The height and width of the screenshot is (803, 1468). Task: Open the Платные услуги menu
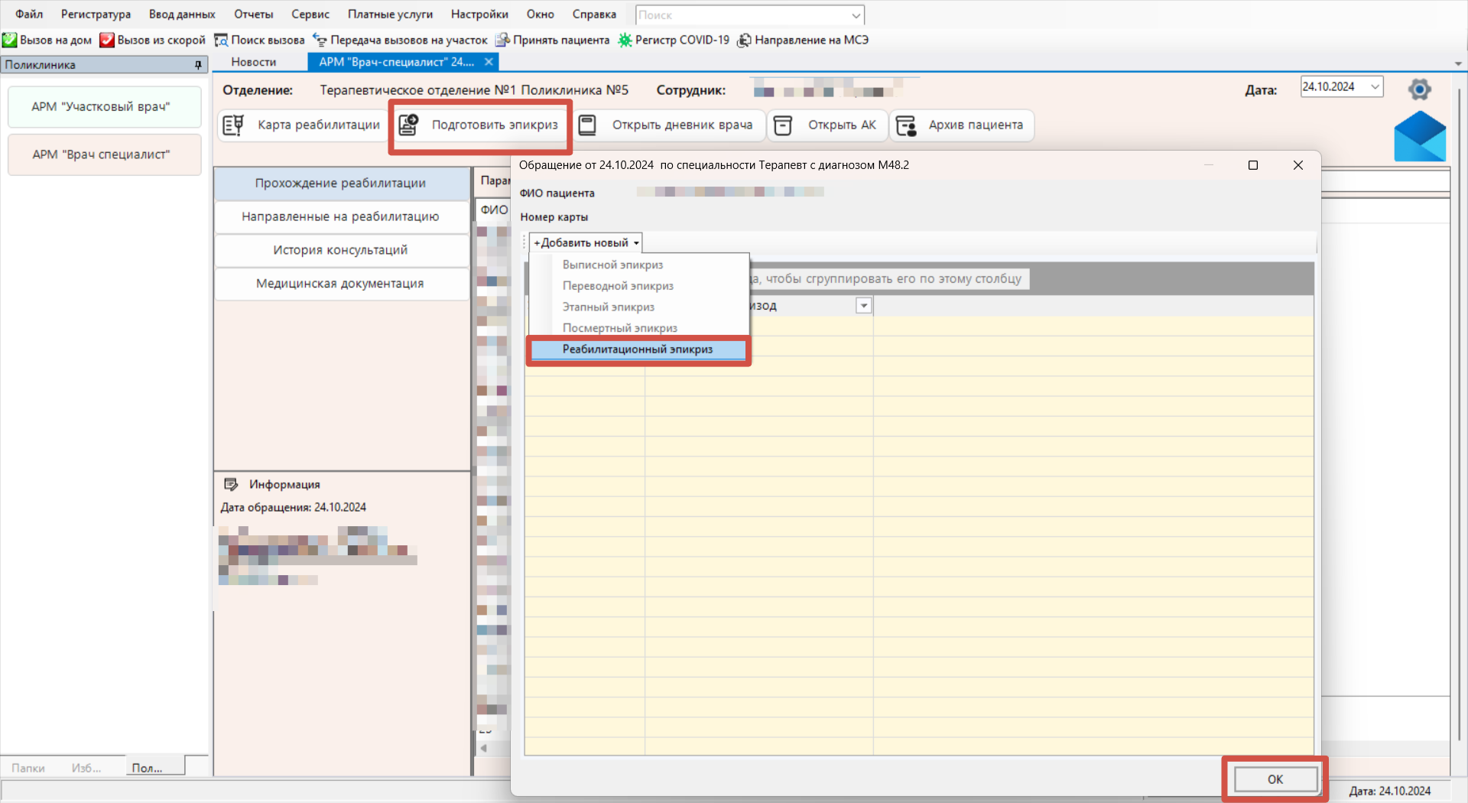tap(390, 14)
